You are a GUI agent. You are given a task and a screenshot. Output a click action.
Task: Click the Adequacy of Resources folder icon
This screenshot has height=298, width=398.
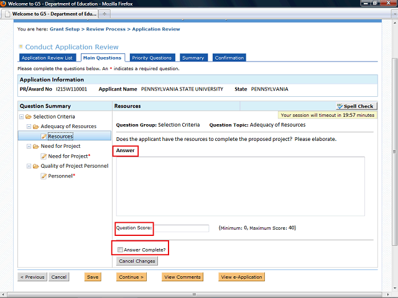[36, 127]
